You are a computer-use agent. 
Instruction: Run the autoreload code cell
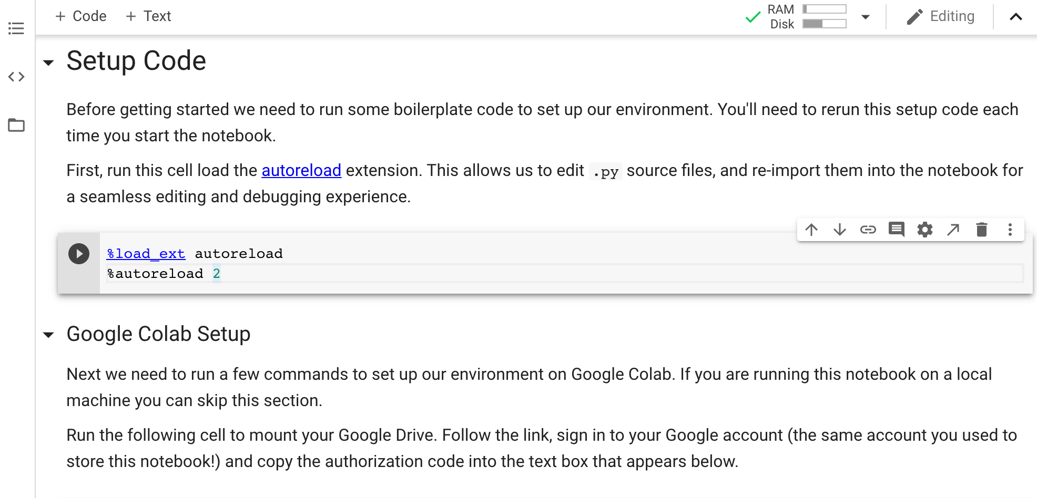[79, 254]
